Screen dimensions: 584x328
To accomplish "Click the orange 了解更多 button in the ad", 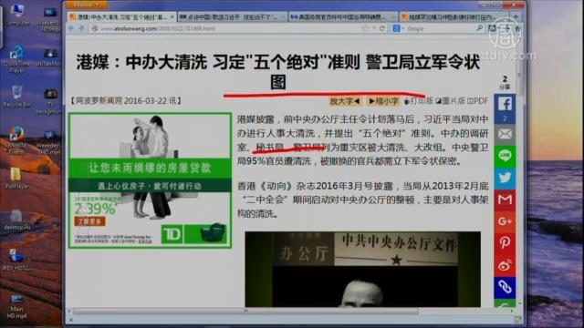I will click(x=89, y=221).
